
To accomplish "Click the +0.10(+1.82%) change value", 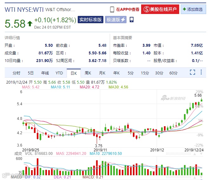I will click(x=55, y=20).
